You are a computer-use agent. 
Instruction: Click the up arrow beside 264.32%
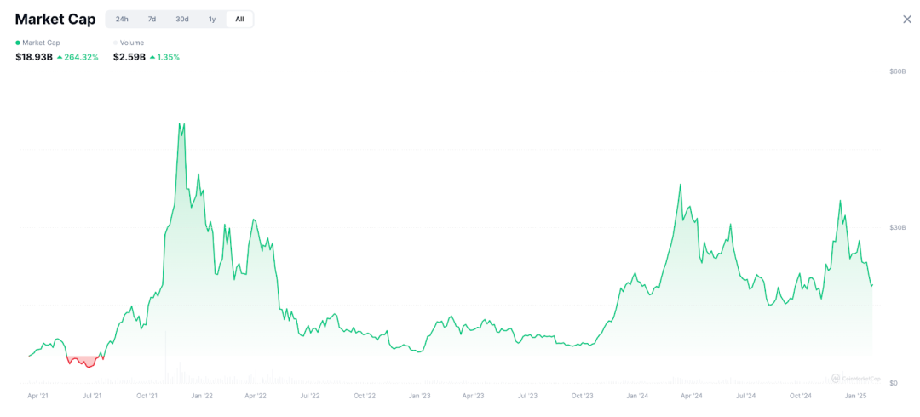pos(60,58)
